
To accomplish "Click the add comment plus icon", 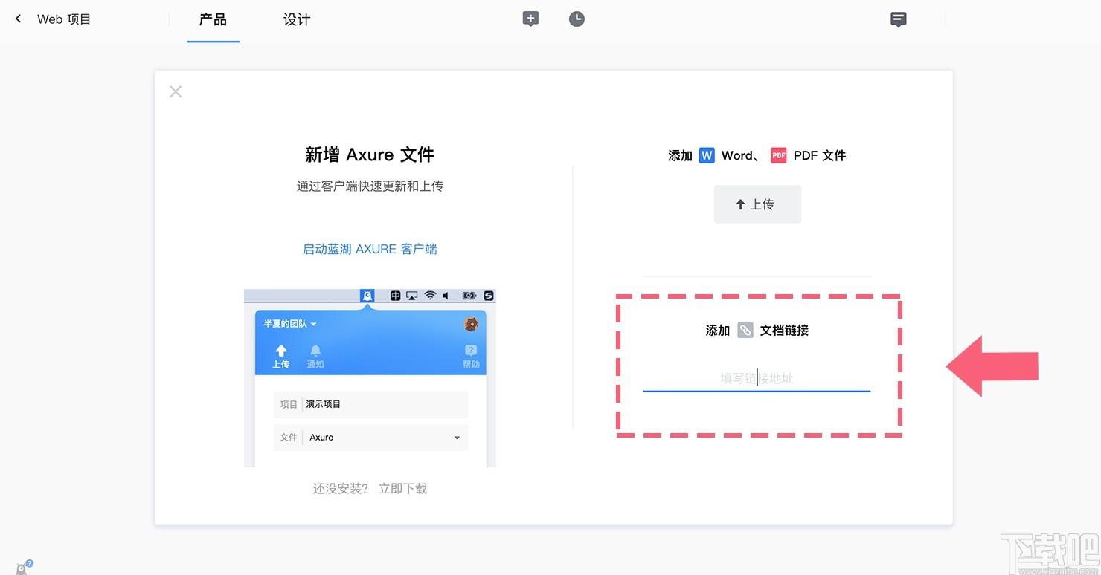I will coord(530,19).
